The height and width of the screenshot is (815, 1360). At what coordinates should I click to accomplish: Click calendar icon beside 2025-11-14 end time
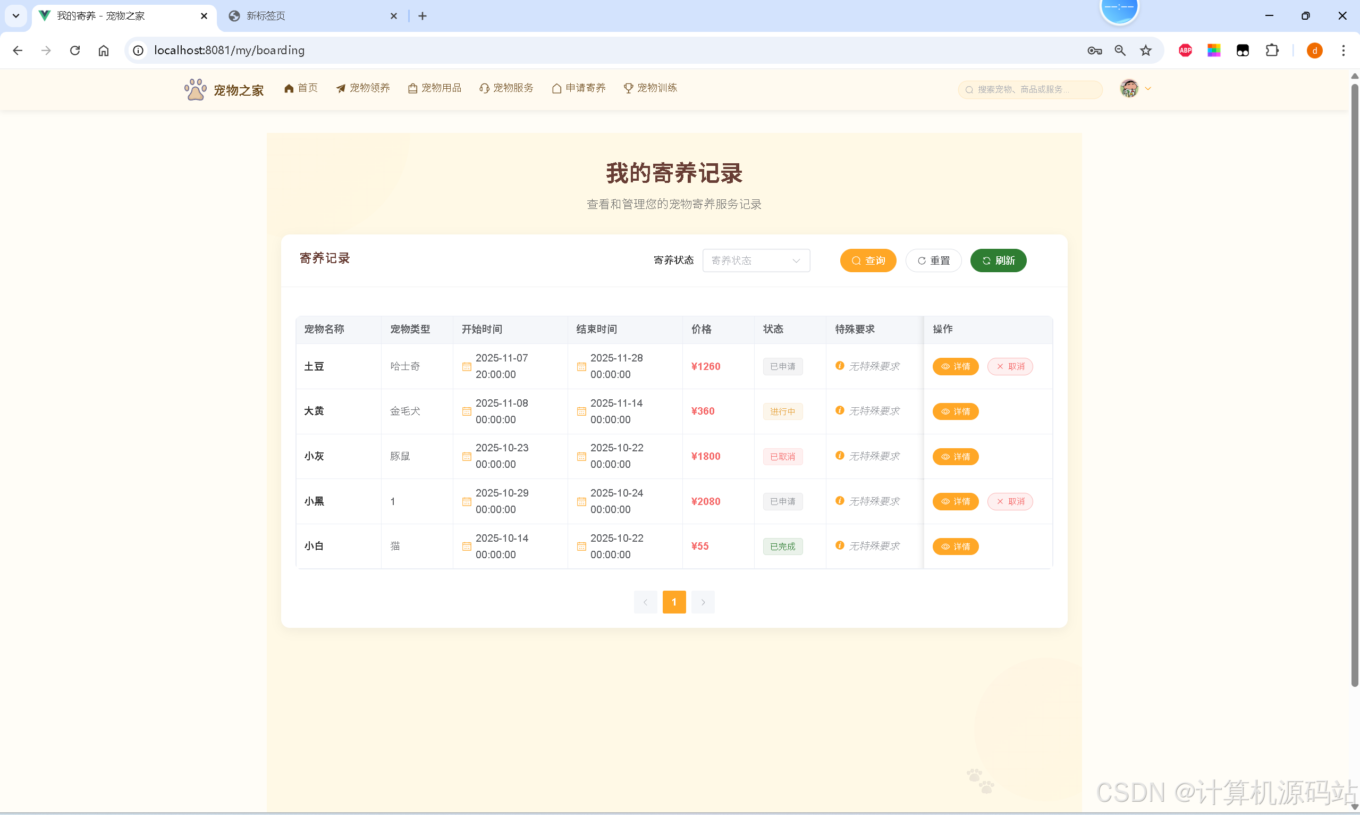581,411
